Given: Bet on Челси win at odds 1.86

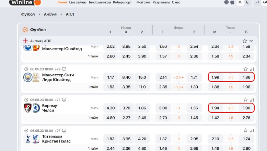Looking at the screenshot, I should (x=142, y=108).
